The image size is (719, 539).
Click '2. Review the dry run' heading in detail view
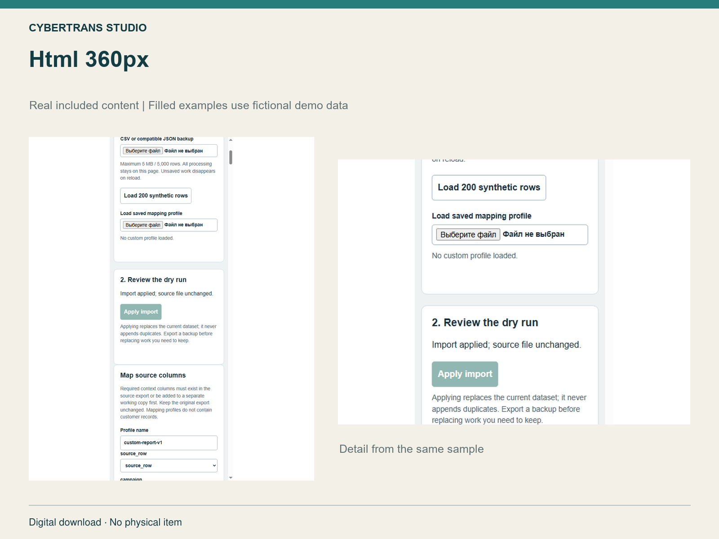tap(485, 323)
